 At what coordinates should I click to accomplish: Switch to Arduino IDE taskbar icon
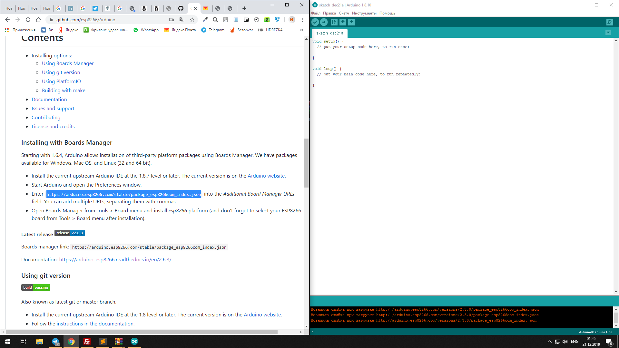(x=134, y=342)
